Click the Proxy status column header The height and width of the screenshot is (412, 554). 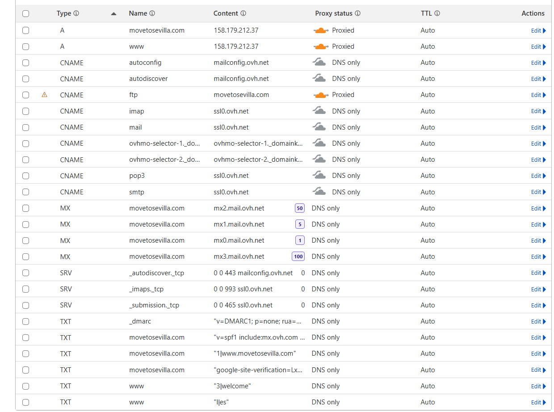pos(334,13)
